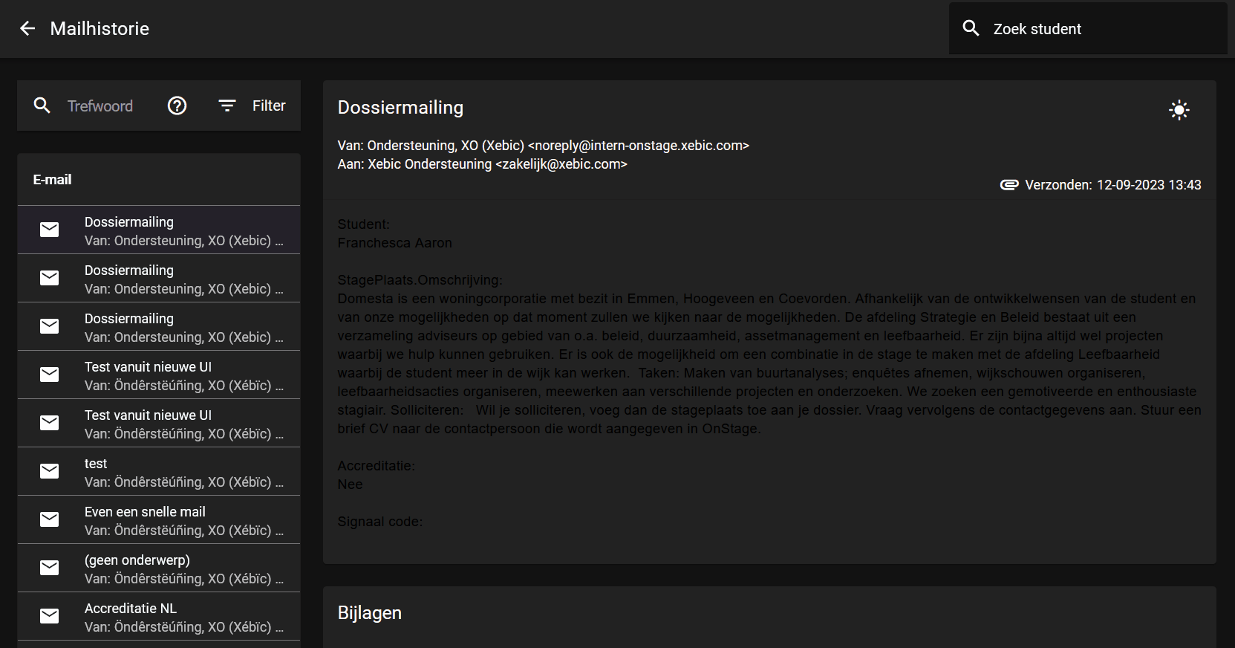1235x648 pixels.
Task: Click the Dossiermailing heading in the detail pane
Action: tap(400, 108)
